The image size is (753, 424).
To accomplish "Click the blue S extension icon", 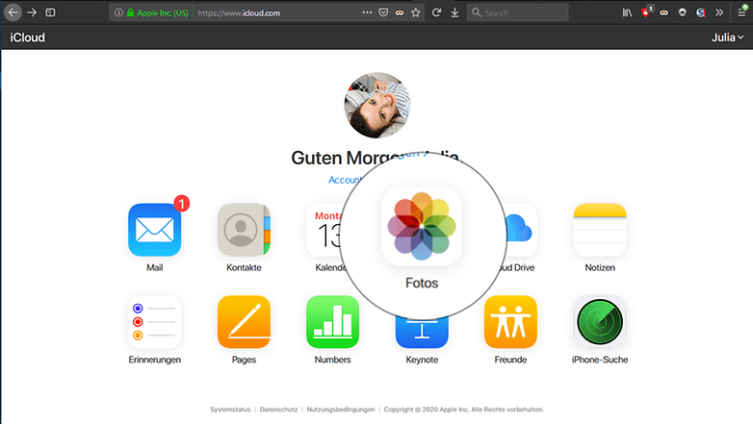I will click(701, 12).
